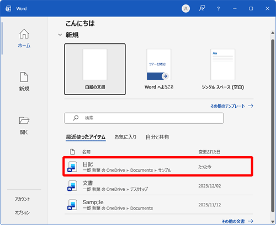Click たった今 modified time of 日記
The height and width of the screenshot is (225, 276).
(x=205, y=167)
